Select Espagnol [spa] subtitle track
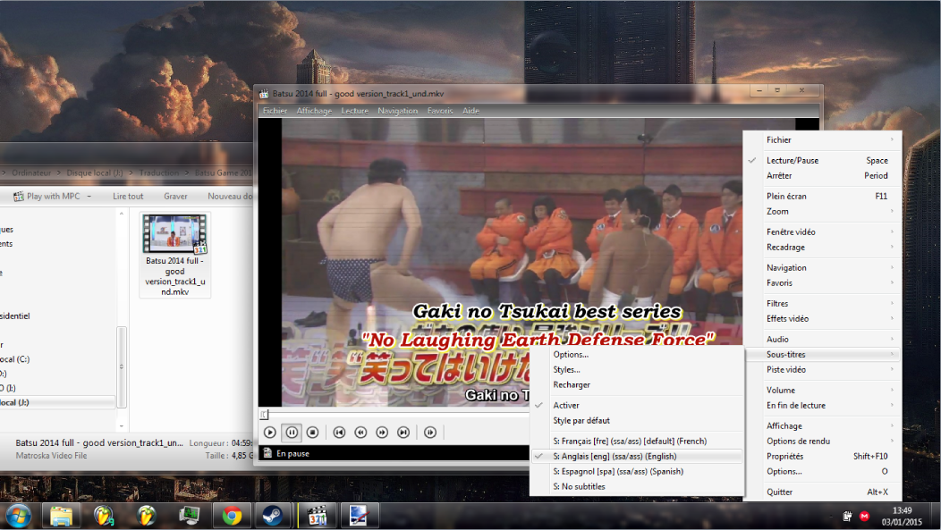This screenshot has width=941, height=530. (637, 471)
